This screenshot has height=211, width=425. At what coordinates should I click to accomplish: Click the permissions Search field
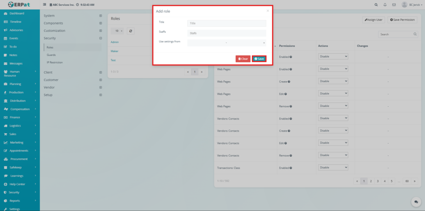pos(398,34)
